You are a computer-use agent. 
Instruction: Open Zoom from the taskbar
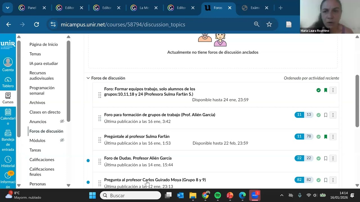point(255,195)
